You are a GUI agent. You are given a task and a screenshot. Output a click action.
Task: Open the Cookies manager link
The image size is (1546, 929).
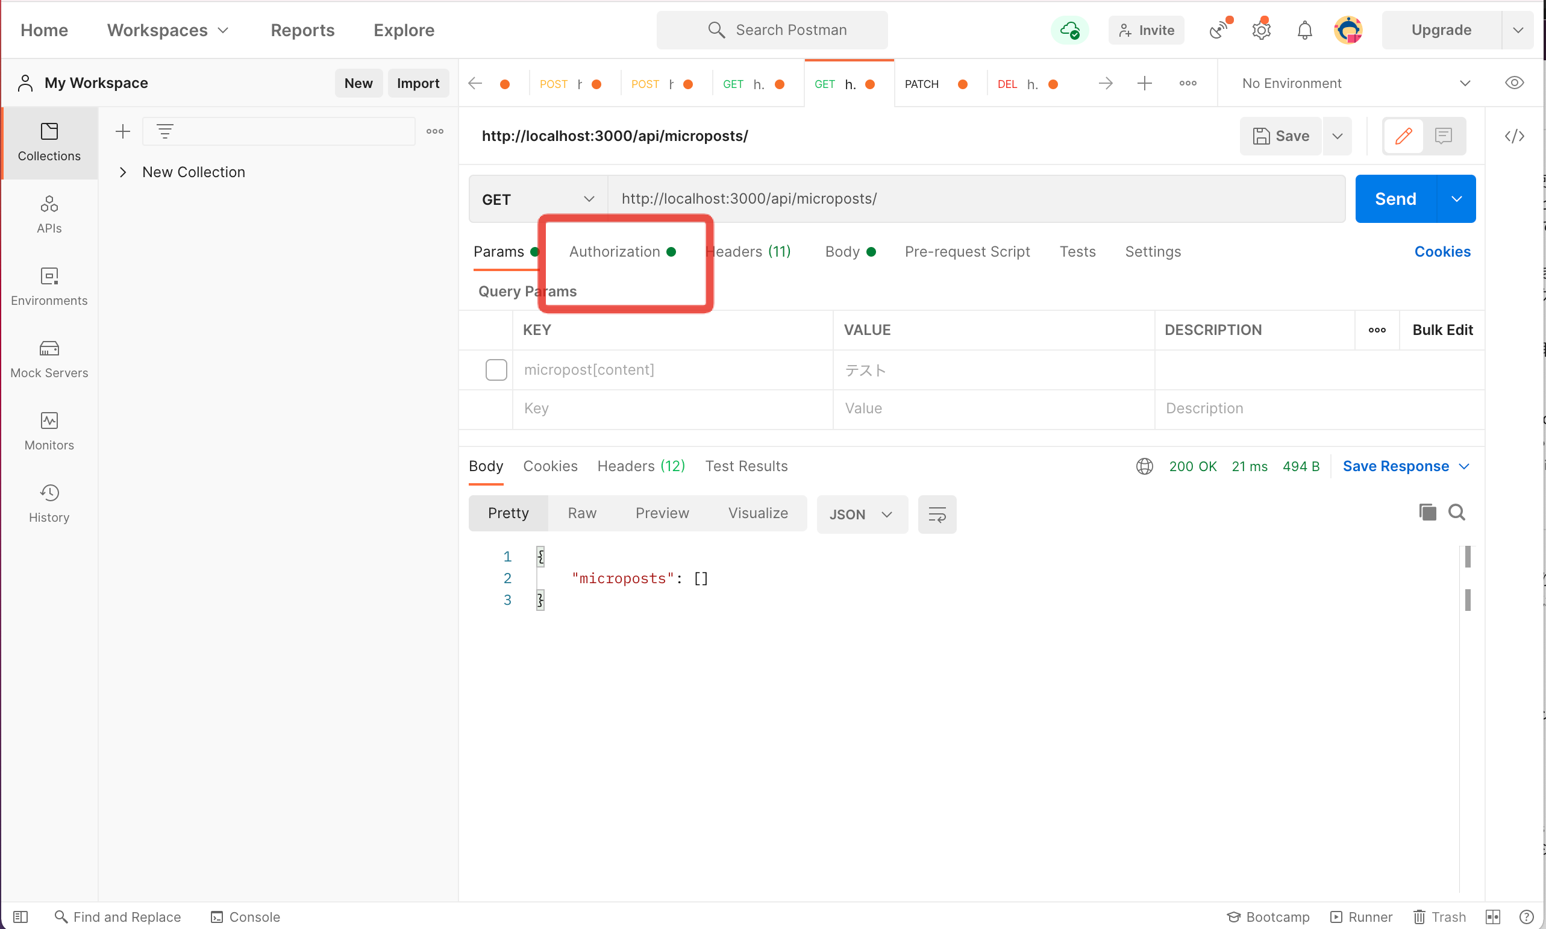1442,251
